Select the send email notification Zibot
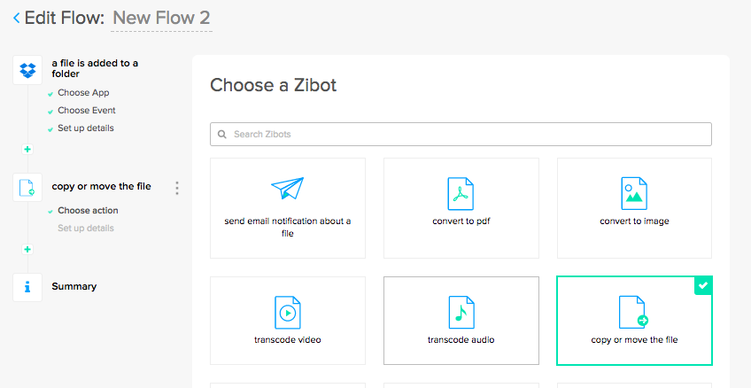Screen dimensions: 751x388 (x=288, y=208)
